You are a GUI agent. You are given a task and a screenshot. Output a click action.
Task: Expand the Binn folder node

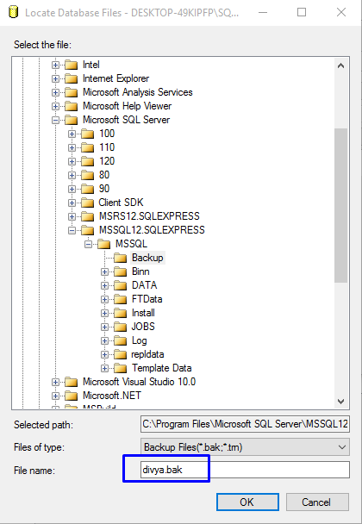(104, 271)
